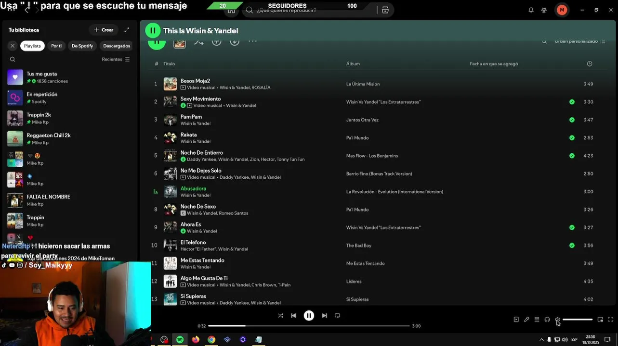The image size is (618, 346).
Task: Skip to next track
Action: [324, 316]
